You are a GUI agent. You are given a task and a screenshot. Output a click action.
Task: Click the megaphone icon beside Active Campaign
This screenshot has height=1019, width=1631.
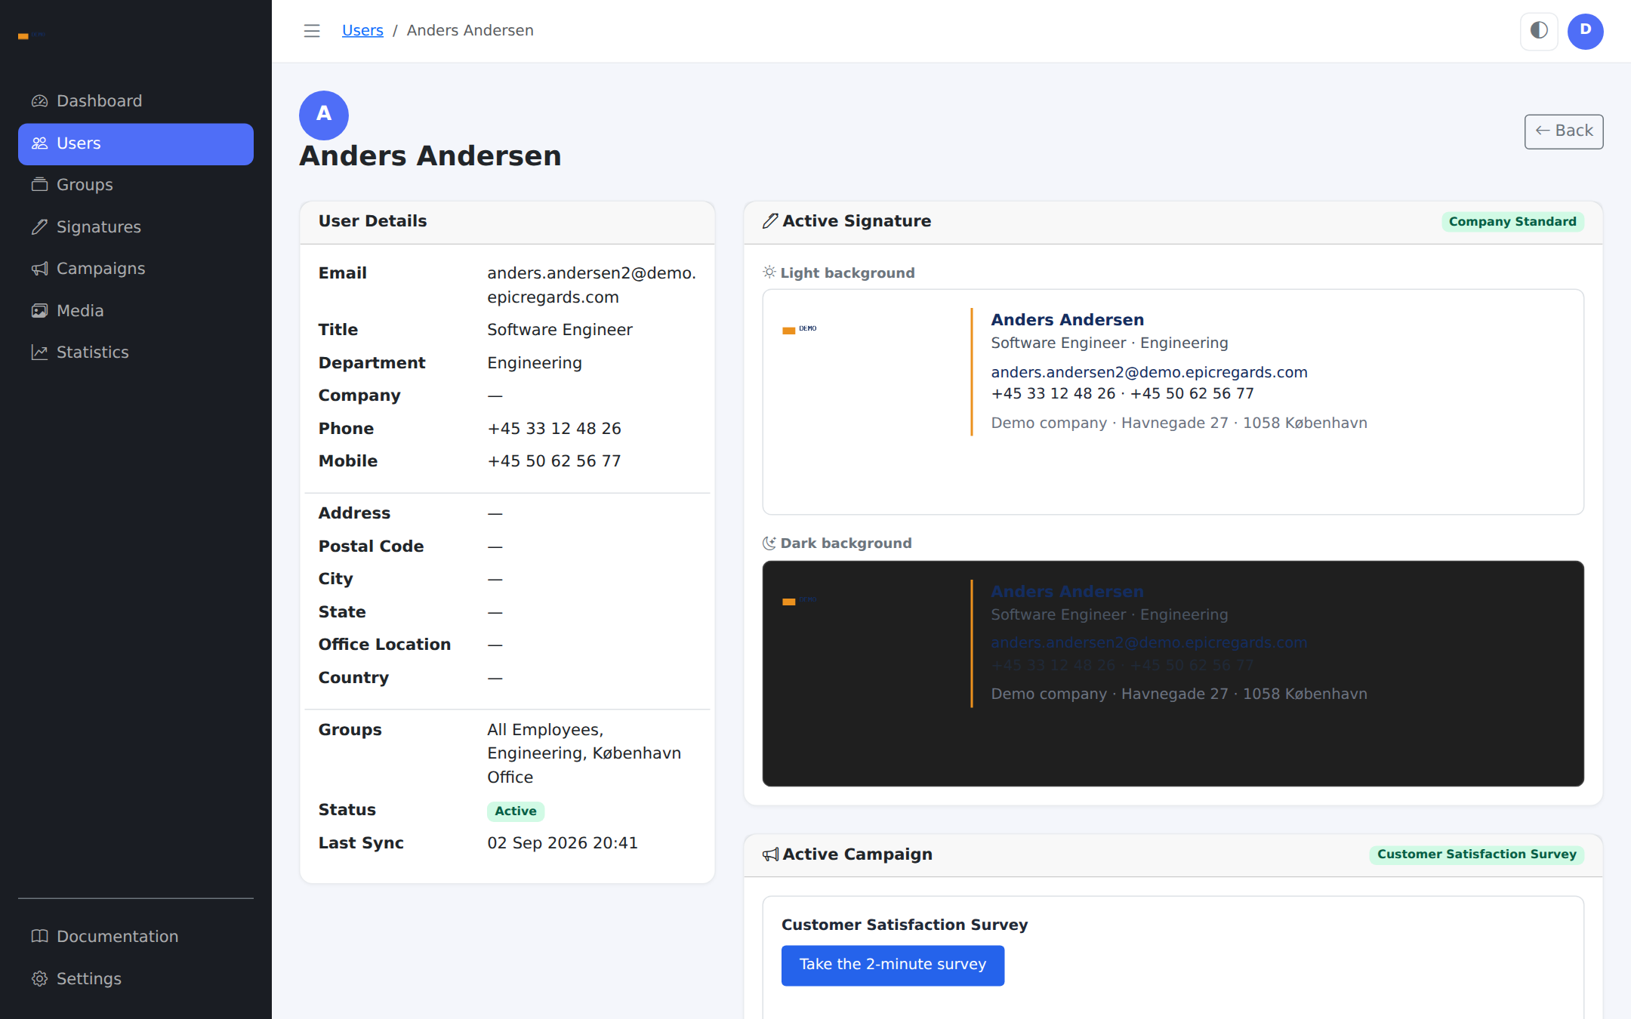pos(770,854)
